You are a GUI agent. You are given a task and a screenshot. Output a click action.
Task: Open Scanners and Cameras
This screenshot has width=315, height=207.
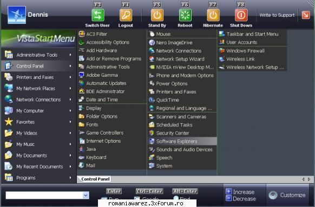[x=182, y=117]
